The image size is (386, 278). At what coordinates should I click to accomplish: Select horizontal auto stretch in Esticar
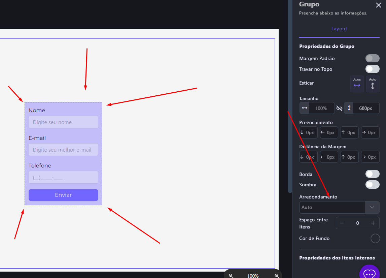coord(357,84)
